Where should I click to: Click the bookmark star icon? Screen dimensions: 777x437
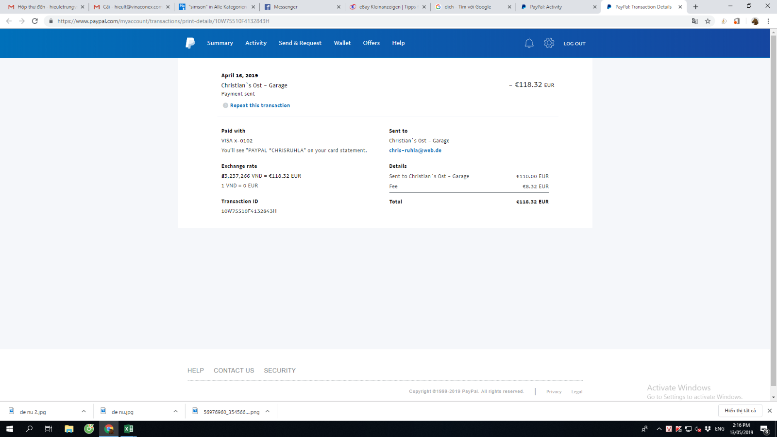708,21
